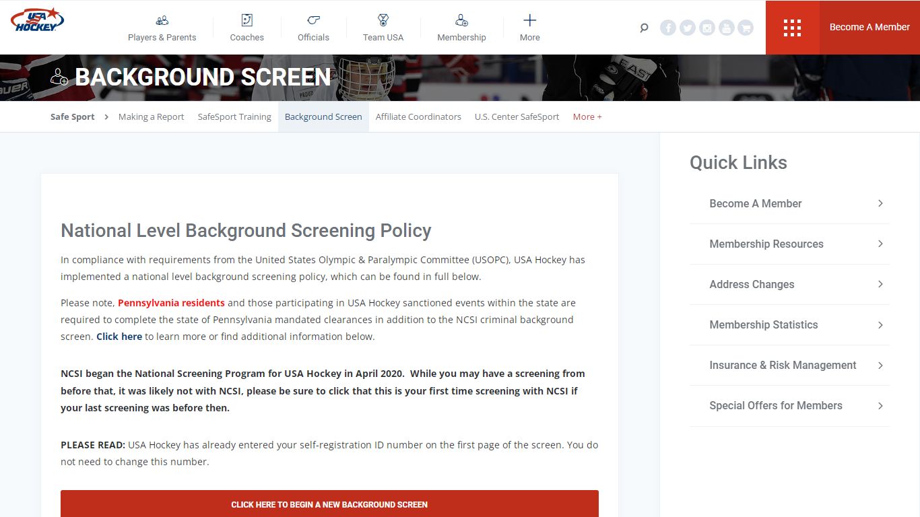The height and width of the screenshot is (517, 920).
Task: Go to U.S. Center SafeSport tab
Action: coord(517,117)
